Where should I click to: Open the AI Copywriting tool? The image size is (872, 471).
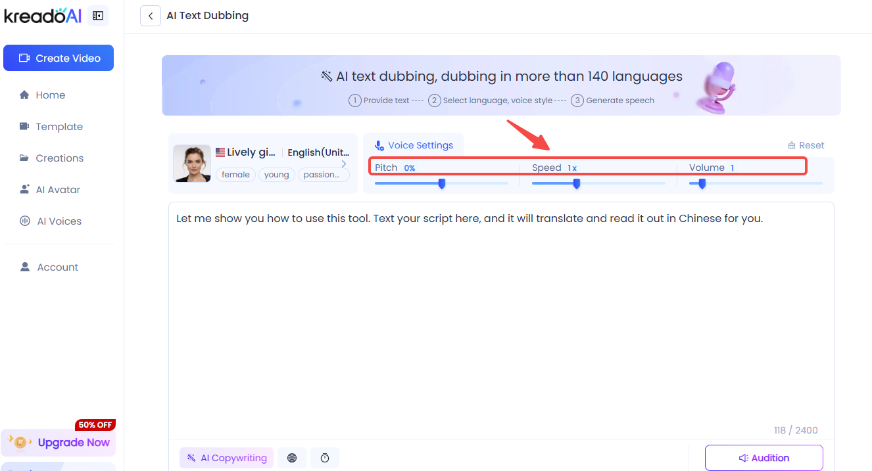point(226,458)
